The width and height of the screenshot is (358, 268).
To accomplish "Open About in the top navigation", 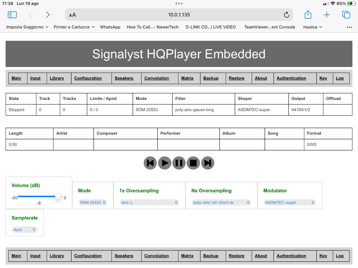I will (x=261, y=78).
